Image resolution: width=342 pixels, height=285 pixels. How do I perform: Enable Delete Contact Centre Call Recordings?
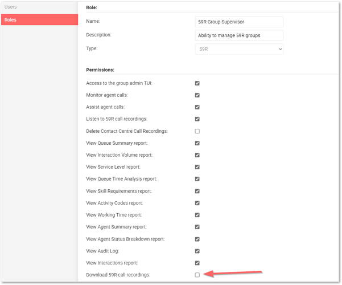point(197,131)
